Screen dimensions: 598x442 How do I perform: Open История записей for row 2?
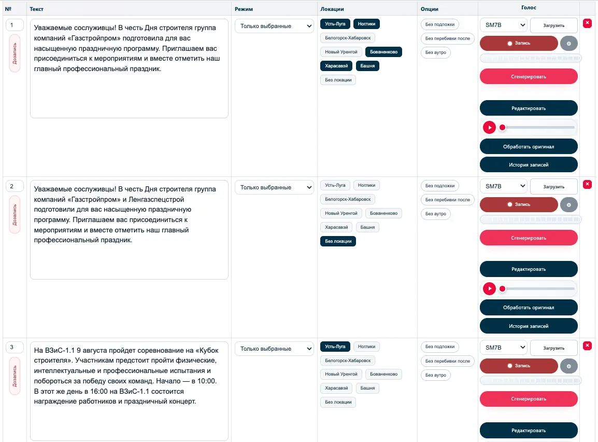[529, 326]
